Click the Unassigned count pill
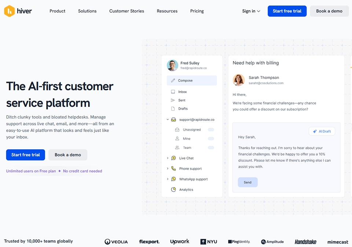This screenshot has height=247, width=352. pyautogui.click(x=211, y=130)
